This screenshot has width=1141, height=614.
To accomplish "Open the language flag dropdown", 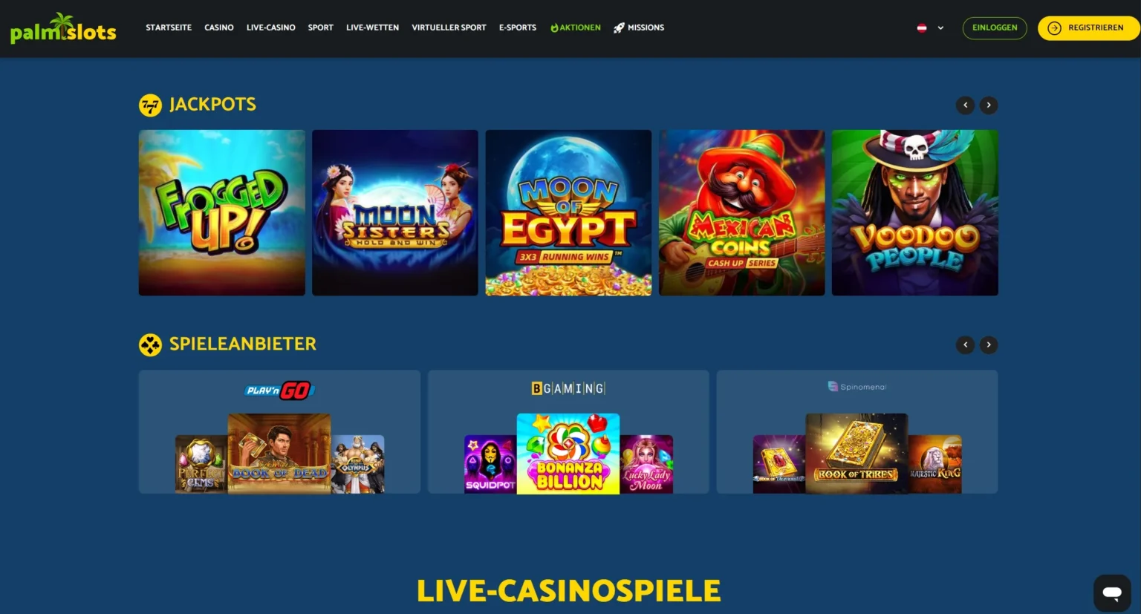I will 930,28.
